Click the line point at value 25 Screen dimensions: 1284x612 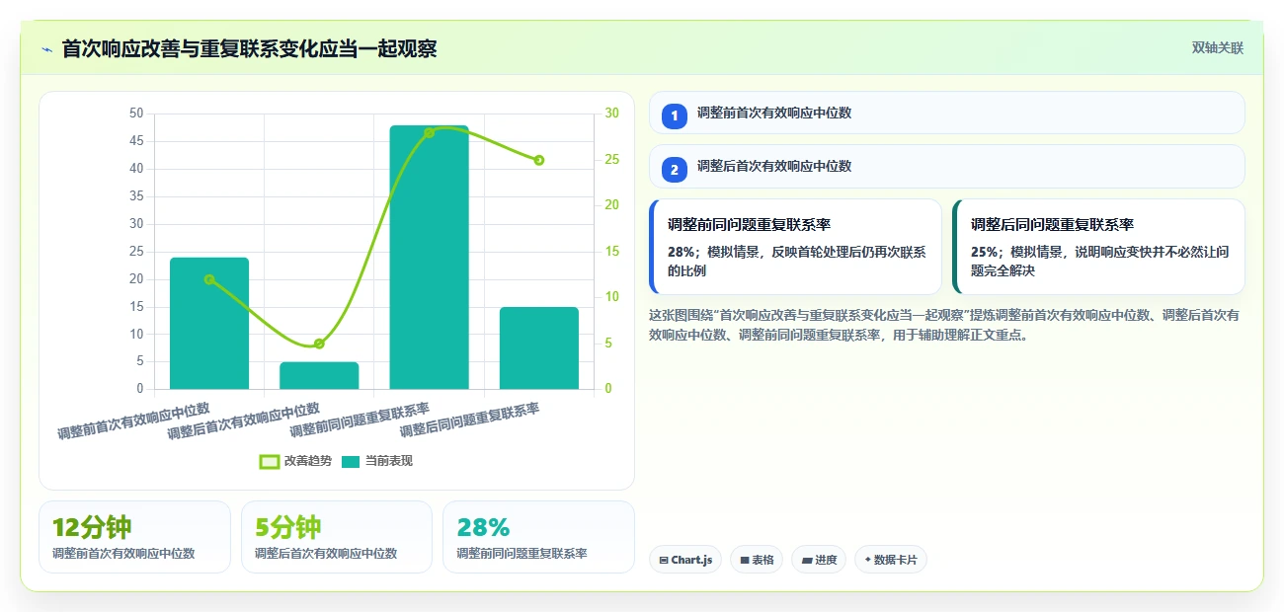pos(539,160)
